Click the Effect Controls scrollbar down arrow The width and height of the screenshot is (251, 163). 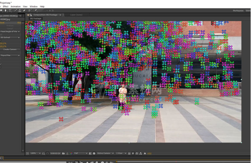click(23, 151)
